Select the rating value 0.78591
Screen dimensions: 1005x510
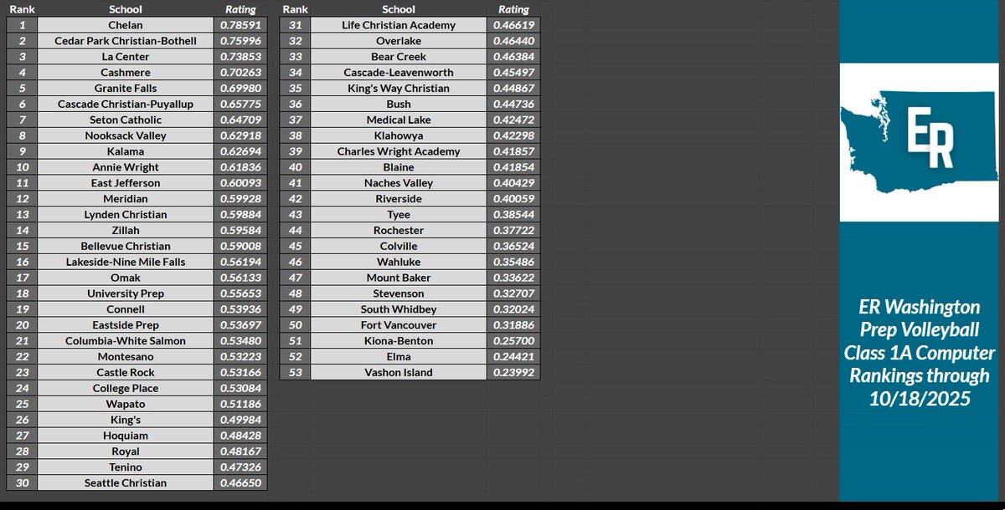[241, 25]
